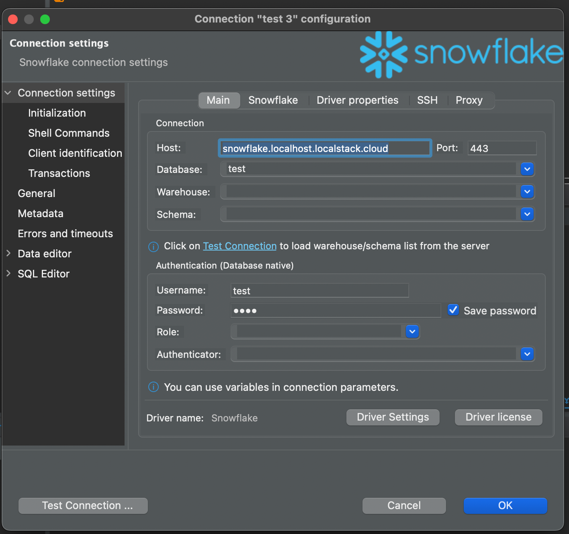This screenshot has height=534, width=569.
Task: Uncheck Save password
Action: 453,310
